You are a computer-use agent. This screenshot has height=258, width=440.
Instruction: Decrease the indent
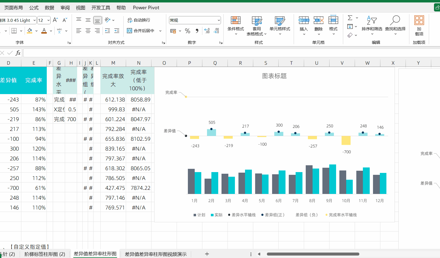(107, 31)
